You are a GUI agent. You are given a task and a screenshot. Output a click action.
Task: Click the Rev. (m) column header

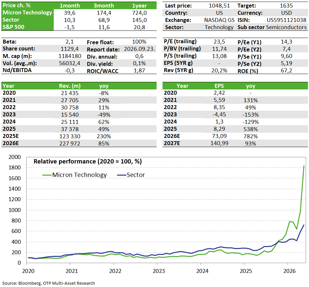70,86
